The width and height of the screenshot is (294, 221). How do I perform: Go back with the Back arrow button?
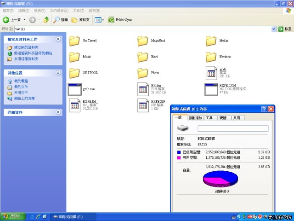click(x=11, y=20)
